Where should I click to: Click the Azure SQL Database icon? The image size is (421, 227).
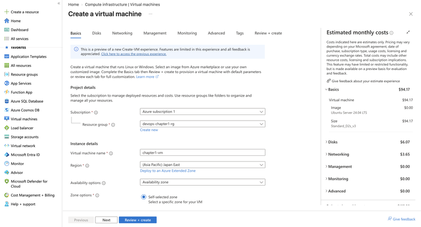coord(7,101)
